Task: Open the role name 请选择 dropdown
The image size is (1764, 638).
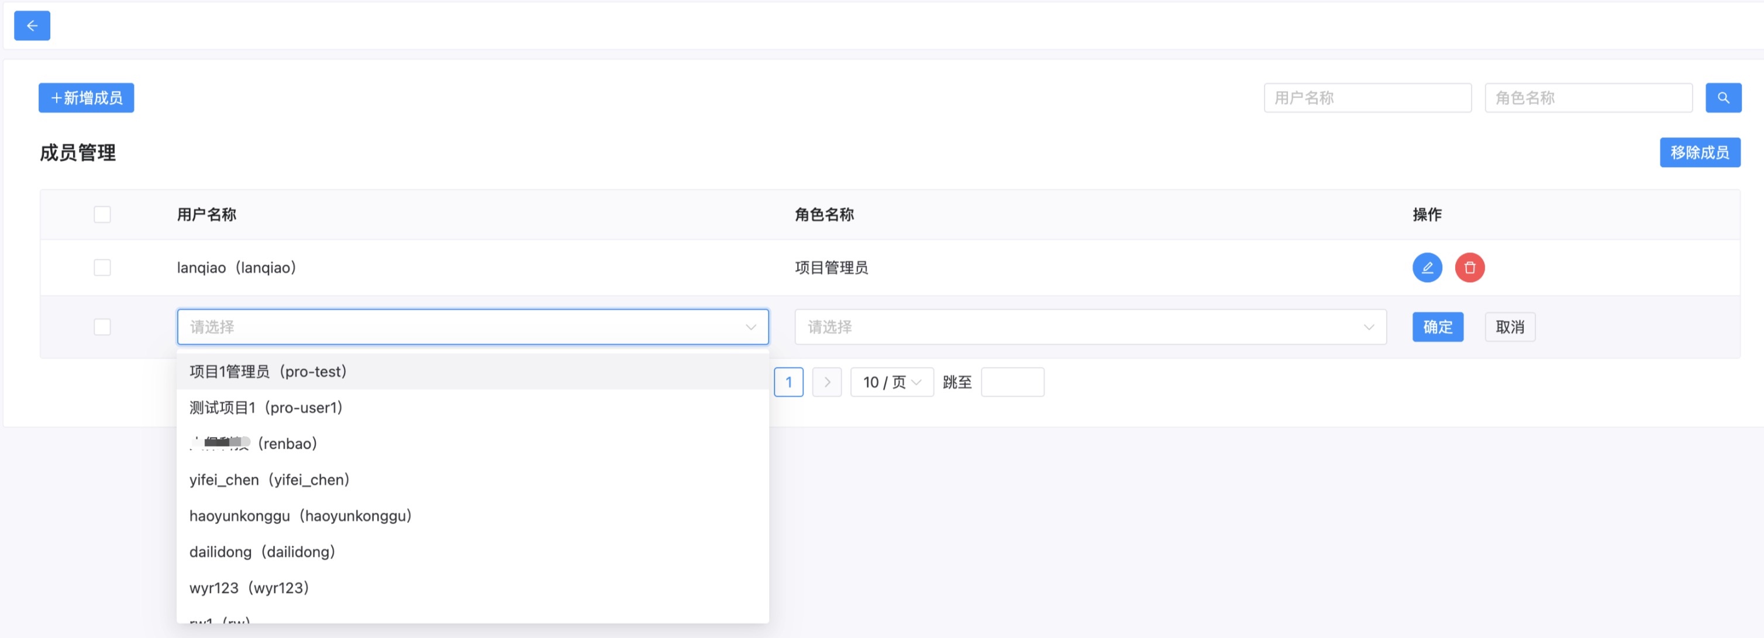Action: coord(1090,327)
